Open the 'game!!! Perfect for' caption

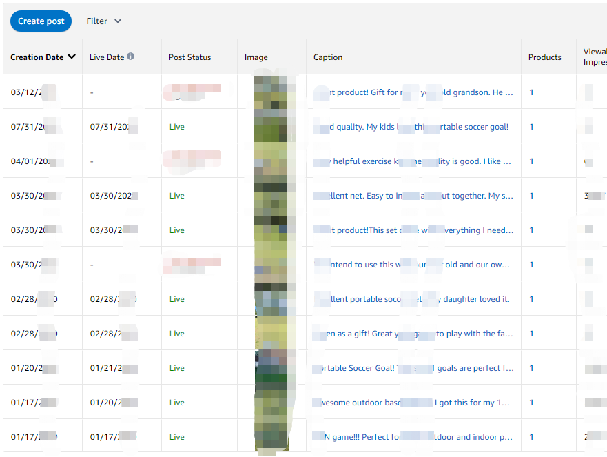(413, 437)
